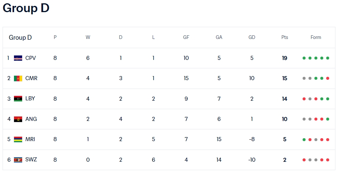Click the Form column header

pyautogui.click(x=316, y=37)
